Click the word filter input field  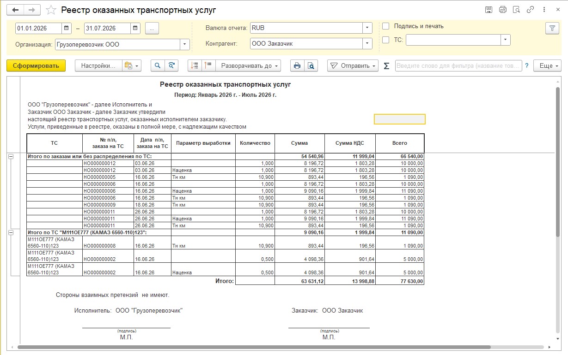458,66
